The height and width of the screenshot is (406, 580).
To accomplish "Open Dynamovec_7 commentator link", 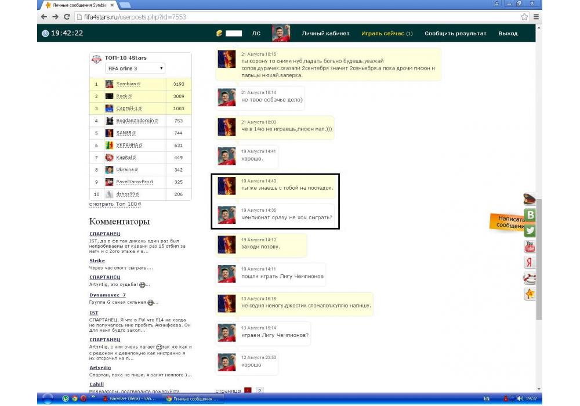I will click(108, 295).
